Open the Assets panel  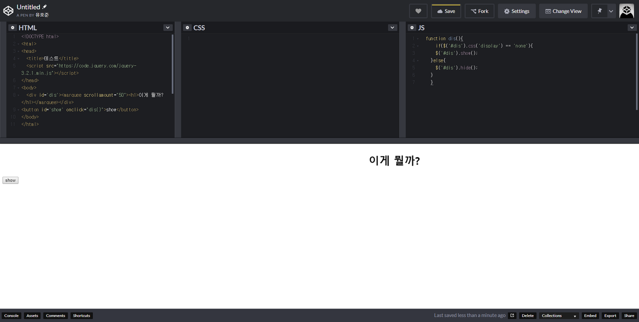click(32, 316)
